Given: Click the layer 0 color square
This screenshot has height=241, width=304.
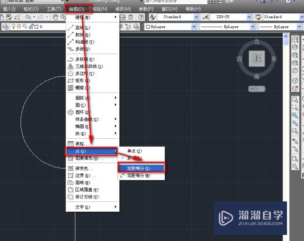Looking at the screenshot, I should click(x=36, y=27).
